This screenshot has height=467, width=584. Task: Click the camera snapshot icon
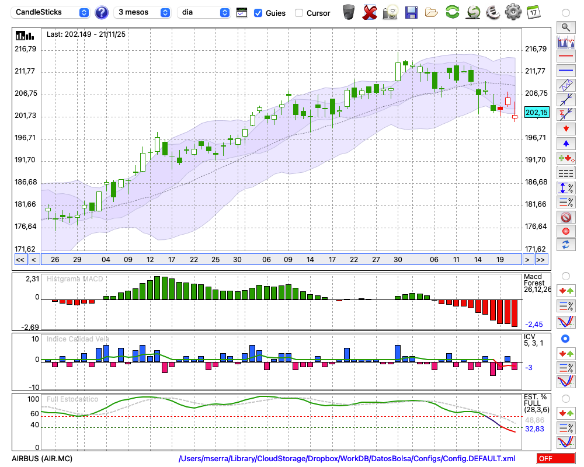(x=390, y=12)
